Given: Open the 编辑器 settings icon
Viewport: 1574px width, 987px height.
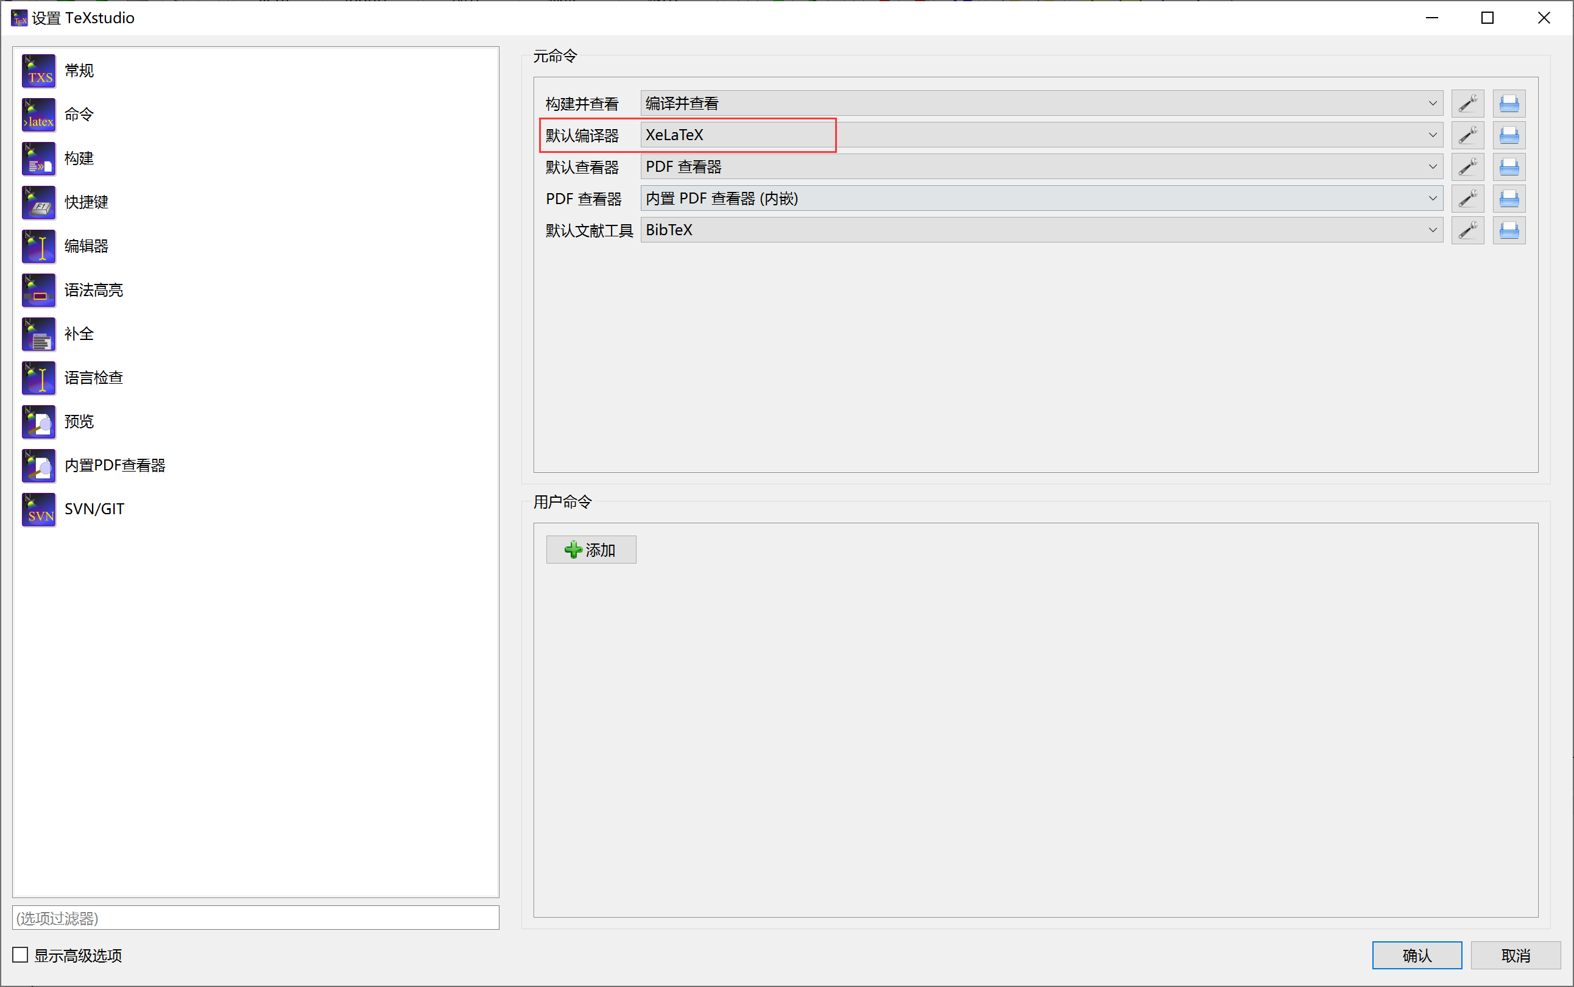Looking at the screenshot, I should click(39, 246).
